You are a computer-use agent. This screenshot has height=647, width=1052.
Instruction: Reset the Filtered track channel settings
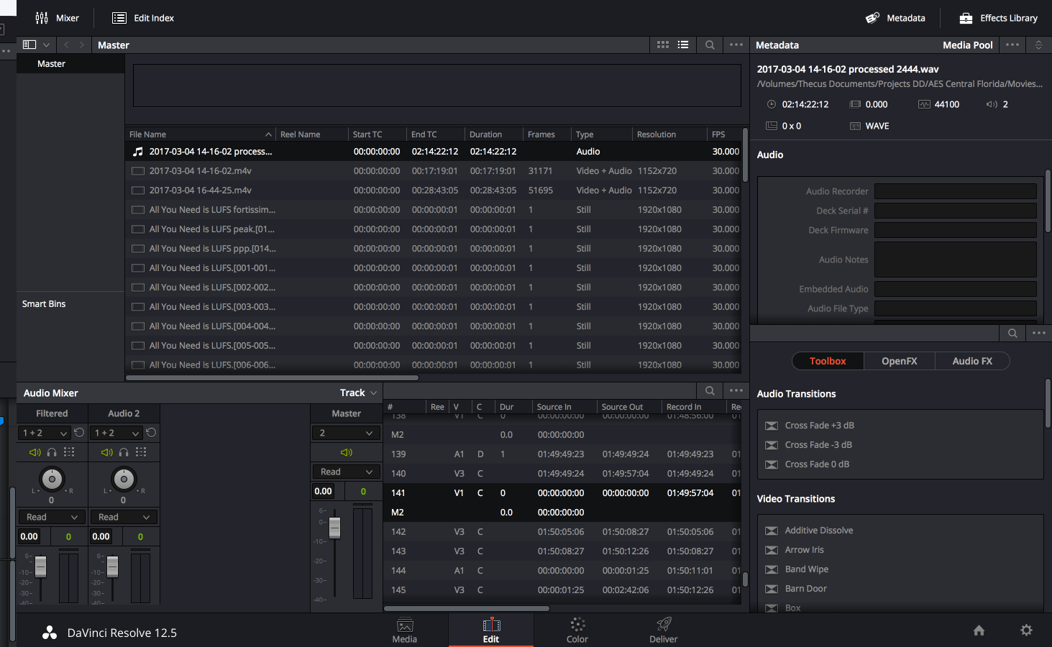coord(79,433)
